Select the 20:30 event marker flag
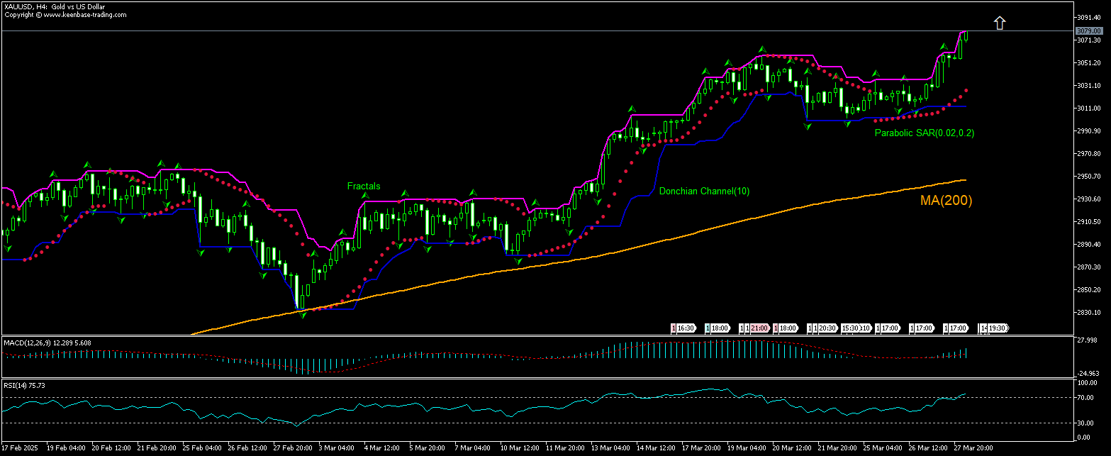Viewport: 1111px width, 456px height. [826, 328]
